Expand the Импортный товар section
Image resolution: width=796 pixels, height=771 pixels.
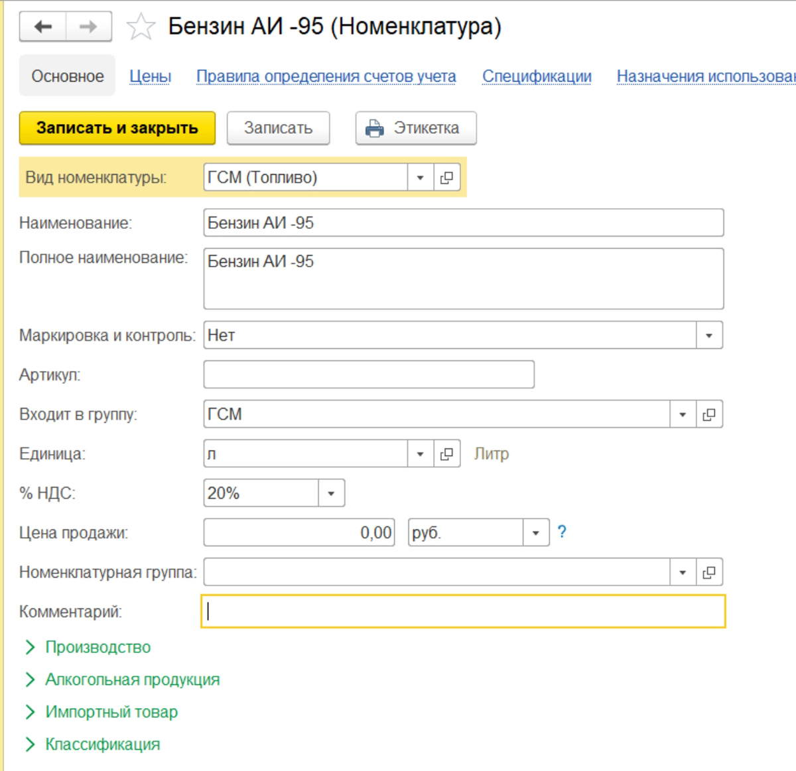click(111, 712)
